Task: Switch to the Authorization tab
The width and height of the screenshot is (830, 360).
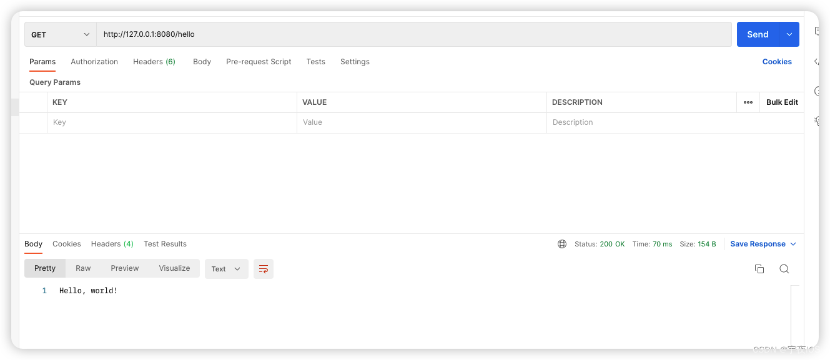Action: (94, 62)
